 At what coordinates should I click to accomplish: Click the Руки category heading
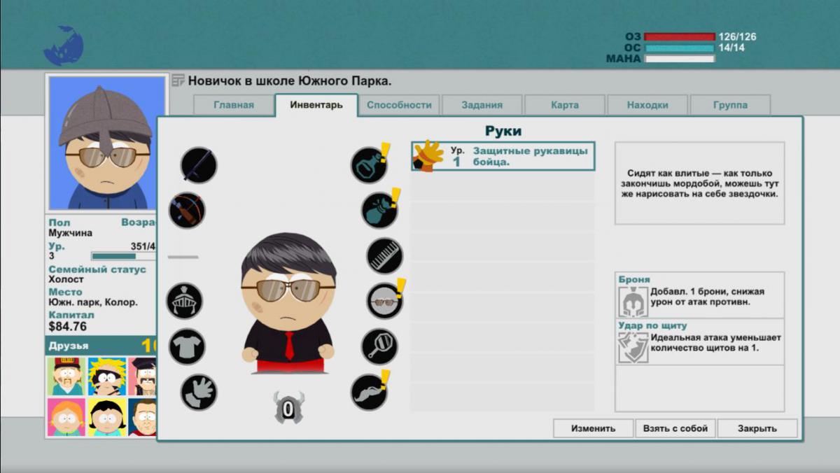point(503,131)
